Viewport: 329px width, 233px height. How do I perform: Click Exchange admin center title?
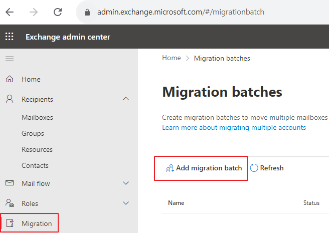(x=68, y=37)
